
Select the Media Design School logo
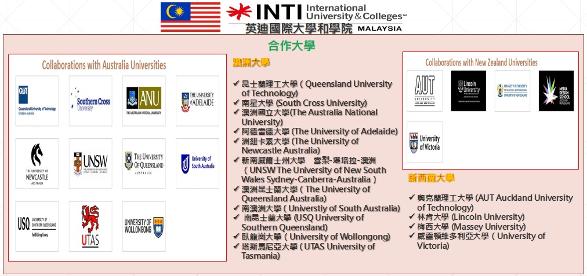point(556,91)
